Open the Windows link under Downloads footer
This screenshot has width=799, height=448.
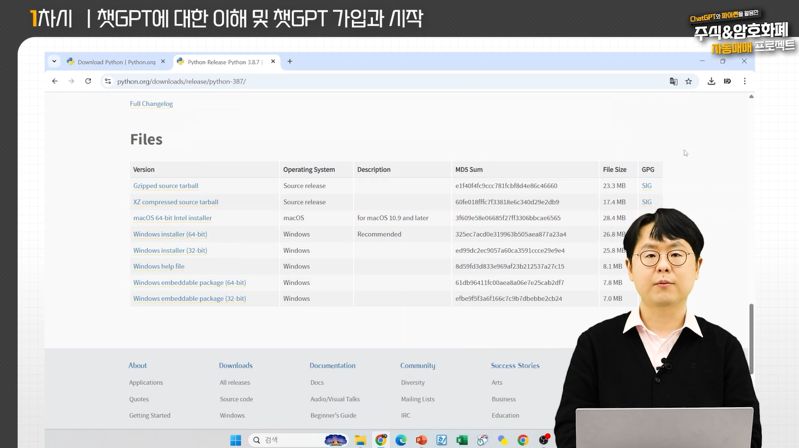pyautogui.click(x=232, y=416)
